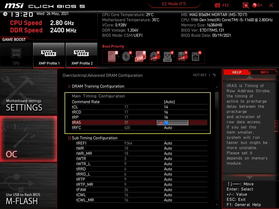Select the tREFI row
The width and height of the screenshot is (279, 209).
coord(142,143)
